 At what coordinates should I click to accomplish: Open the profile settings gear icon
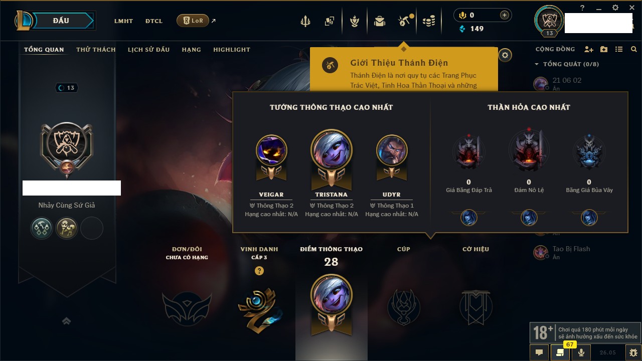[x=505, y=55]
